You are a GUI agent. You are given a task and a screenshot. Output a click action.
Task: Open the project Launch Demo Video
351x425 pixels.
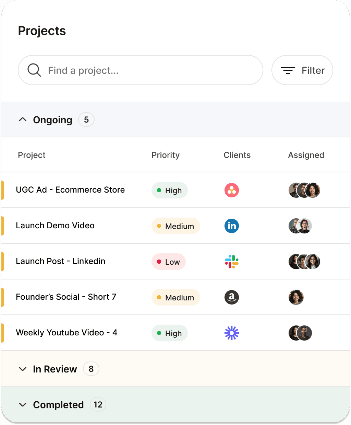click(x=55, y=226)
